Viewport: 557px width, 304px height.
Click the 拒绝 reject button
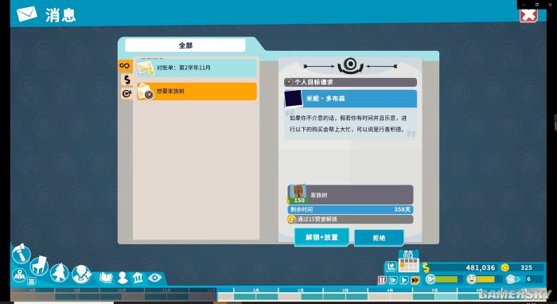click(x=379, y=238)
